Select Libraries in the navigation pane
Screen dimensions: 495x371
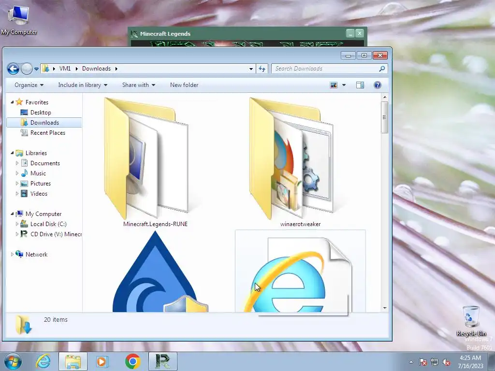pos(36,153)
